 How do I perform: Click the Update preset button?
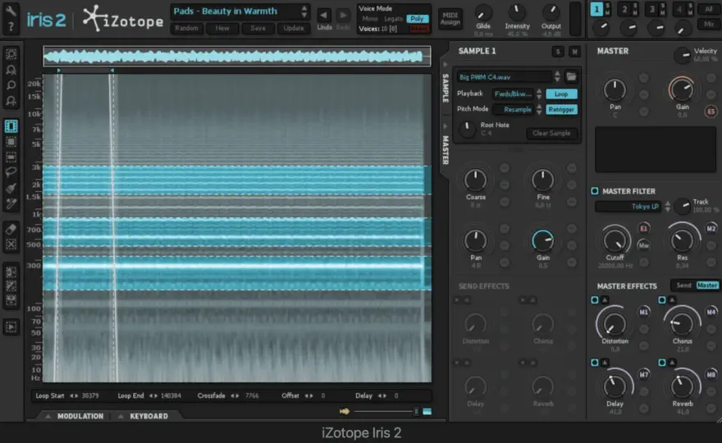(x=294, y=28)
